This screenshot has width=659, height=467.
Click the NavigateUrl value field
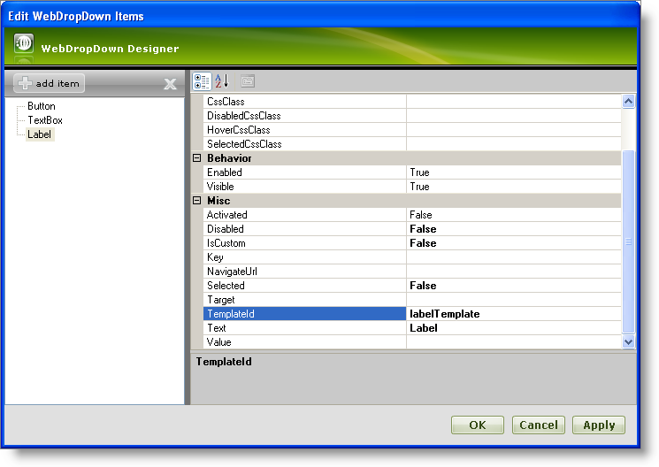pyautogui.click(x=513, y=272)
